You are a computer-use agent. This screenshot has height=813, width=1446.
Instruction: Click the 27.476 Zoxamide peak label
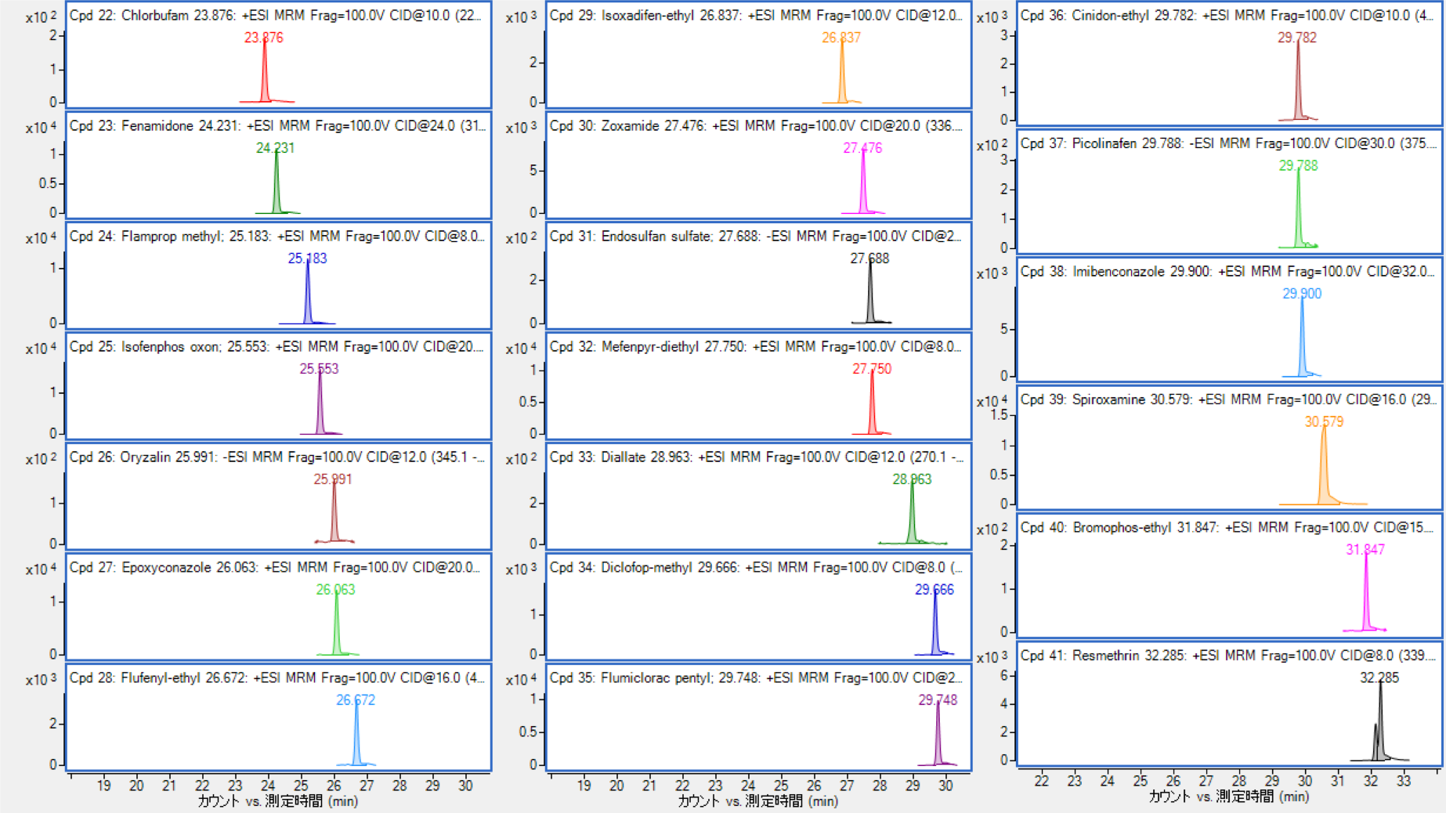(x=862, y=148)
